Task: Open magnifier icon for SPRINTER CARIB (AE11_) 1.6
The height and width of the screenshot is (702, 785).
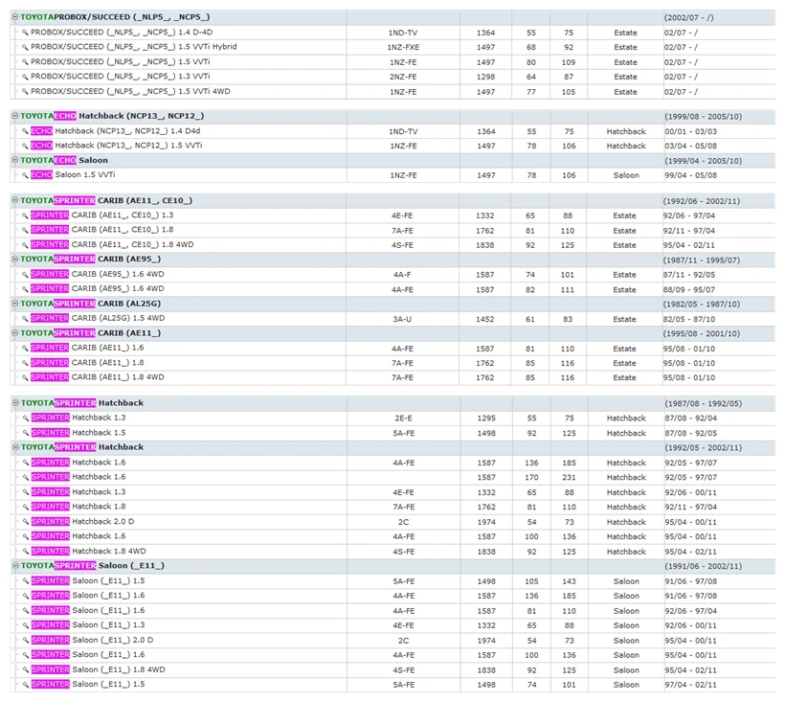Action: [25, 348]
